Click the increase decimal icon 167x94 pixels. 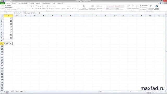click(75, 9)
